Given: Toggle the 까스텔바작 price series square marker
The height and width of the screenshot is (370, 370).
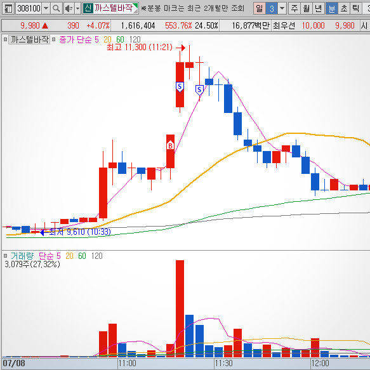Looking at the screenshot, I should (x=5, y=39).
